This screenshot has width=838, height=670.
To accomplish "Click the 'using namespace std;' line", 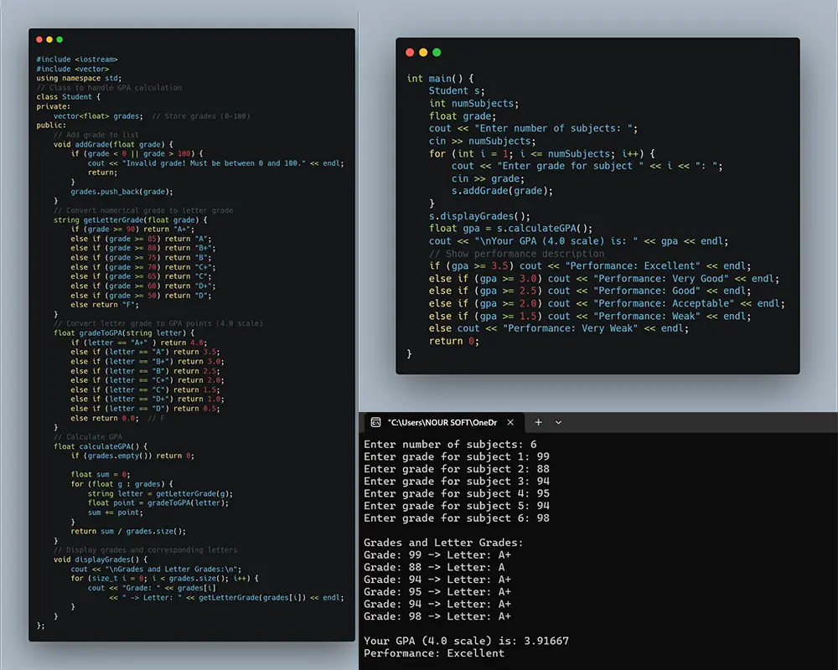I will point(79,78).
